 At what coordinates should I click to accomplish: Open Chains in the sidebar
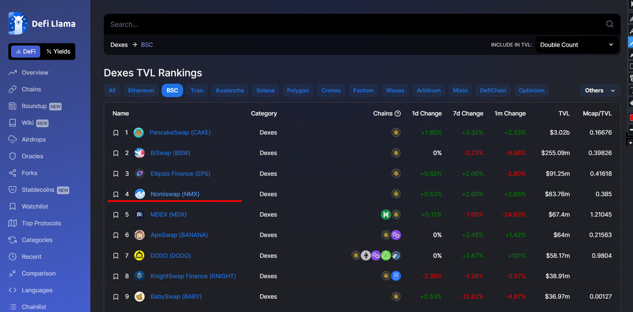point(25,90)
